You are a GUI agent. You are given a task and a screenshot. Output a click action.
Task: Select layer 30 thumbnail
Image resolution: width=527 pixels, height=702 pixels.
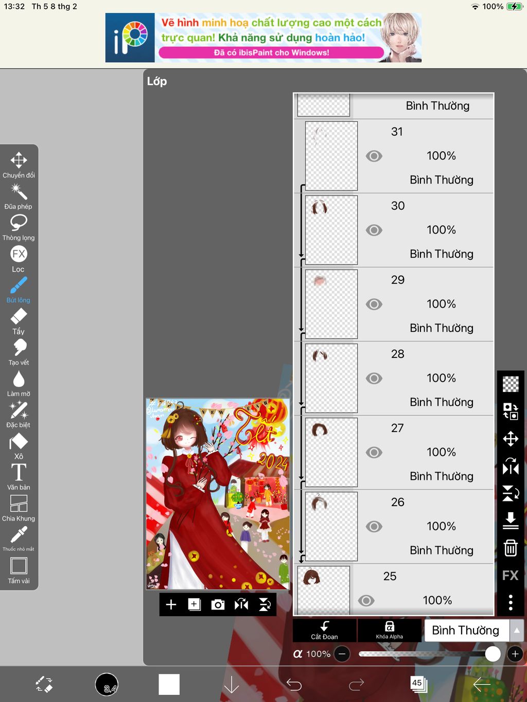(x=331, y=230)
